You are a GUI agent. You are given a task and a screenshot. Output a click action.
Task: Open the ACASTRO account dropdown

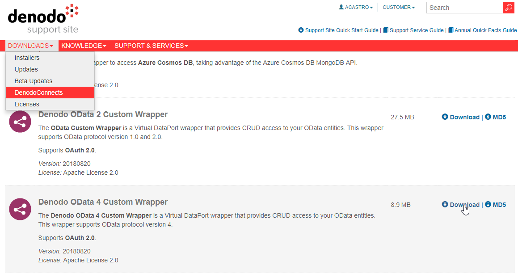(x=356, y=7)
